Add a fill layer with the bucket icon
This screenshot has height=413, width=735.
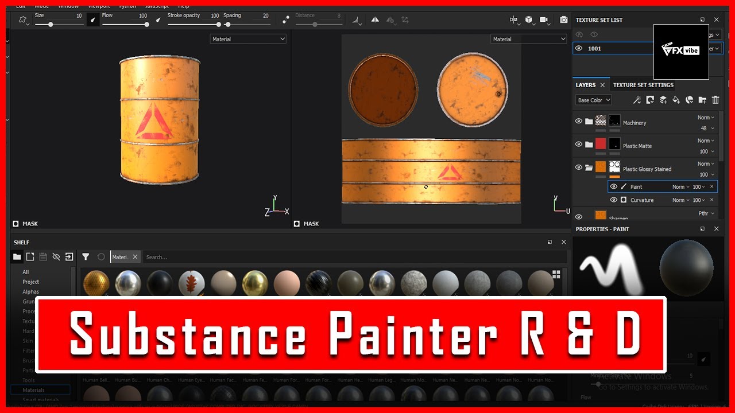(x=676, y=100)
